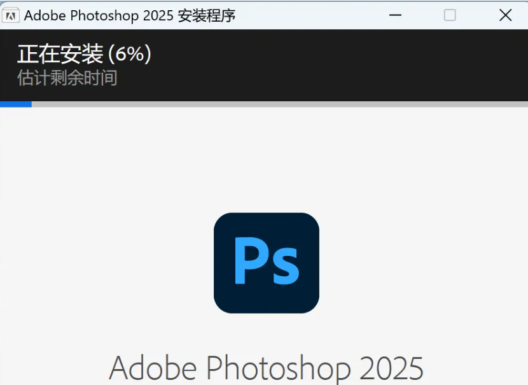Click the "正在安装 (6%)" status text
The width and height of the screenshot is (528, 385).
click(84, 54)
